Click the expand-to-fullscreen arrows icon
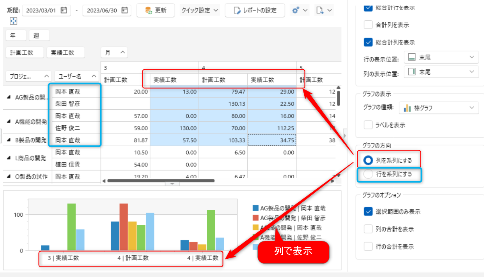This screenshot has width=484, height=277. pyautogui.click(x=13, y=21)
